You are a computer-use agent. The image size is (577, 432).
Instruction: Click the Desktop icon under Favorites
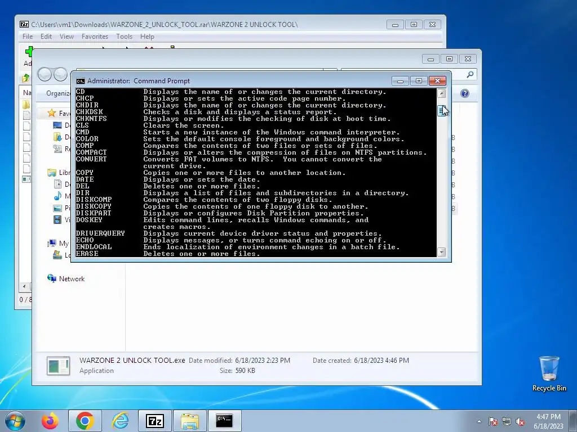(x=57, y=125)
